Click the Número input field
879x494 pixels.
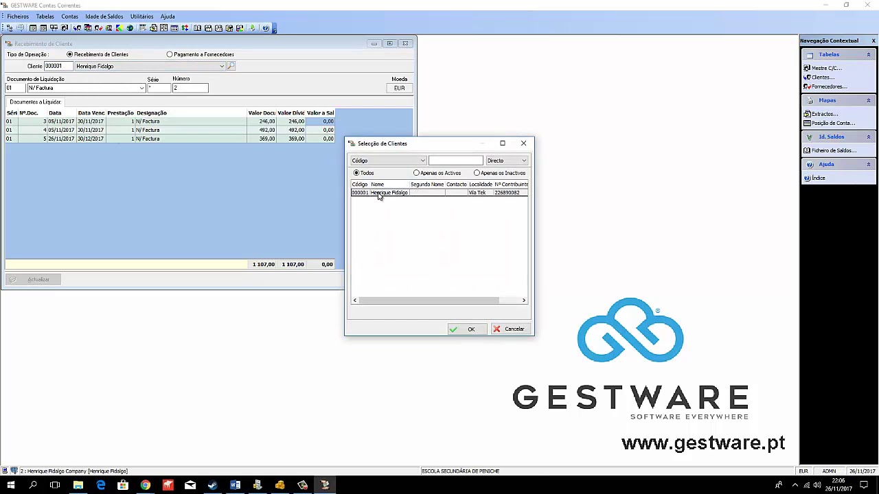pyautogui.click(x=190, y=88)
